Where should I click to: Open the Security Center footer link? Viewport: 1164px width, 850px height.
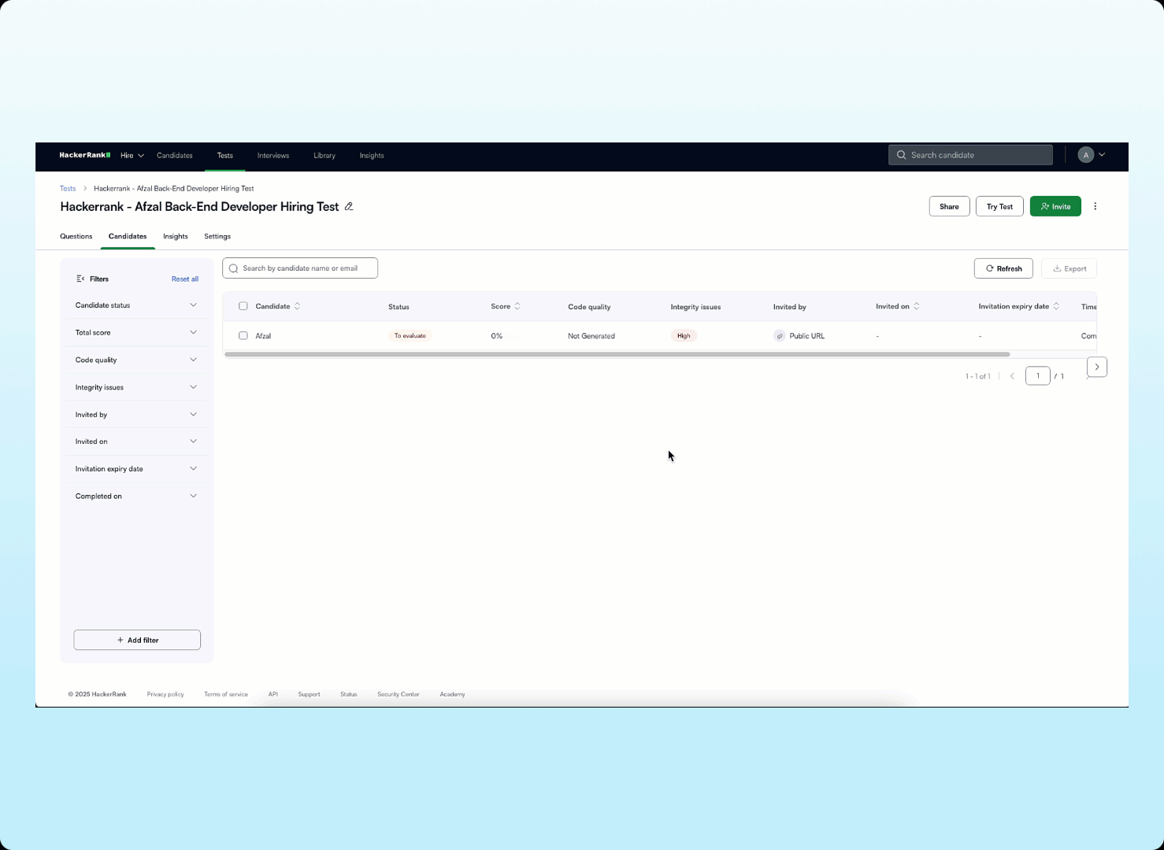click(x=399, y=694)
